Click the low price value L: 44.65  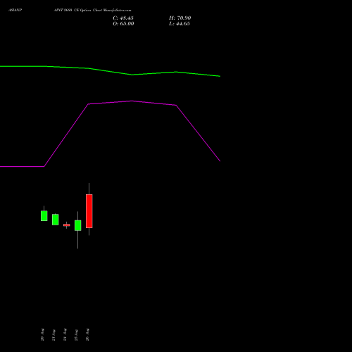tap(180, 24)
